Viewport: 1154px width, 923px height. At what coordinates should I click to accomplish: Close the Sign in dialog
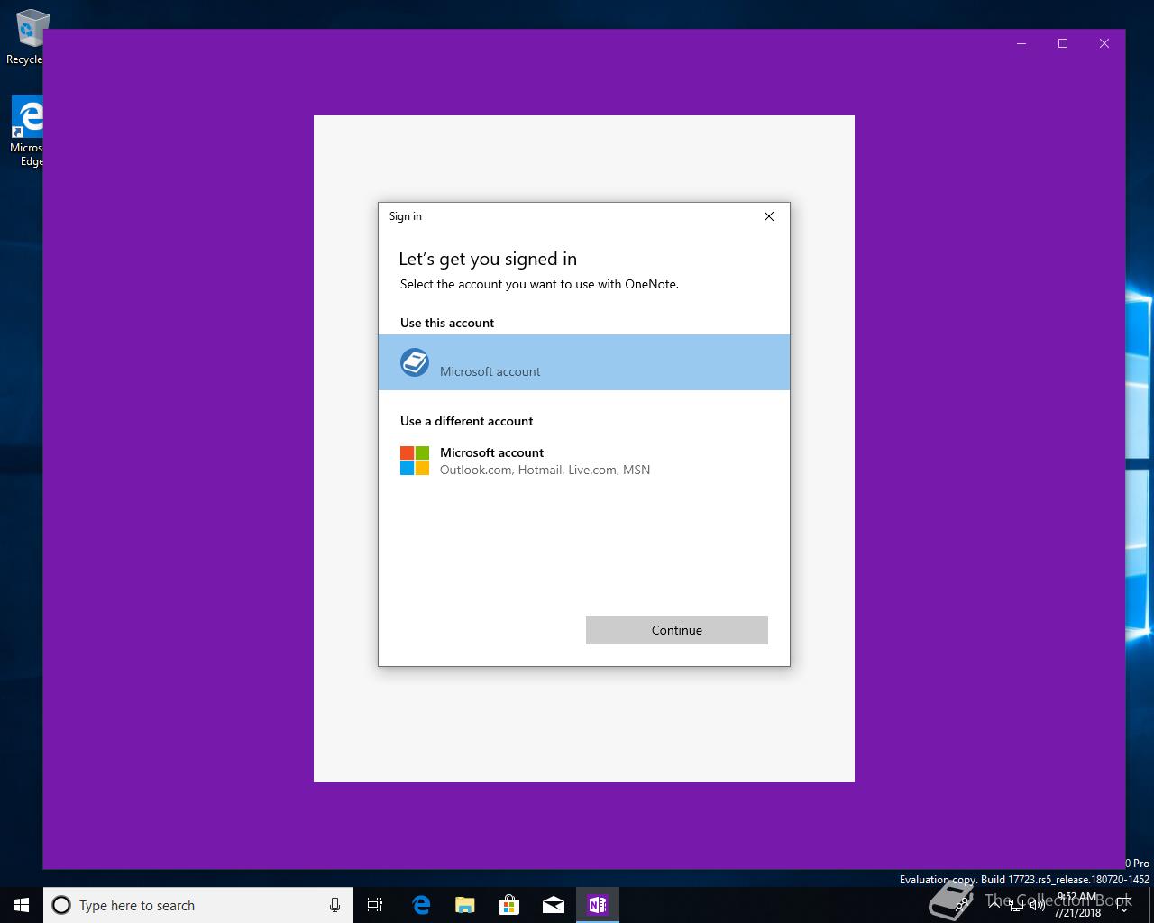tap(769, 216)
